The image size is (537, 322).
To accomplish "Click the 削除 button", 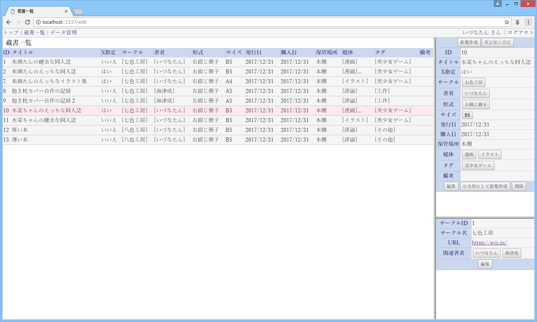I will [519, 186].
